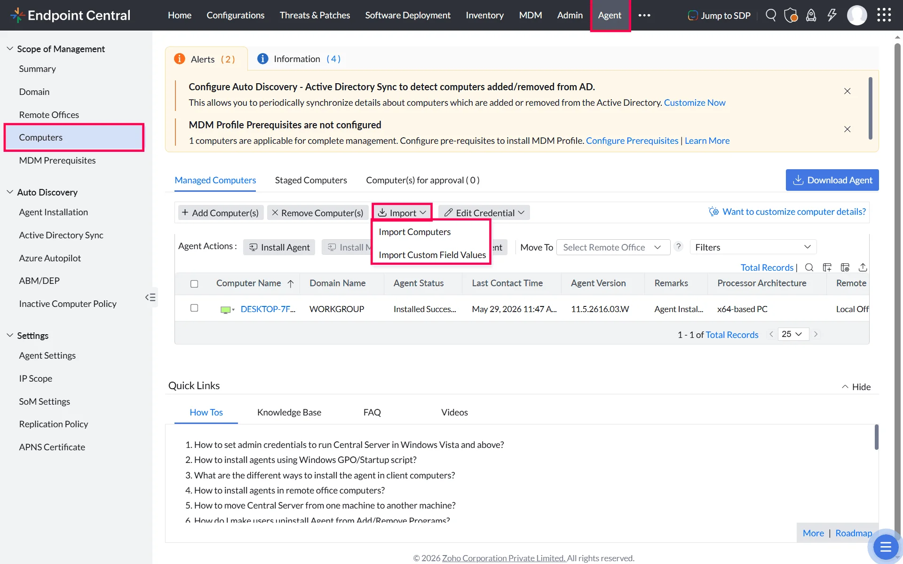This screenshot has height=564, width=903.
Task: Collapse the Import dropdown button
Action: (402, 212)
